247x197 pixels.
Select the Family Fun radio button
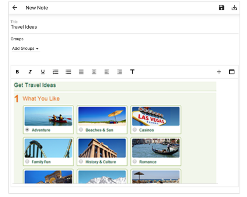[x=27, y=161]
